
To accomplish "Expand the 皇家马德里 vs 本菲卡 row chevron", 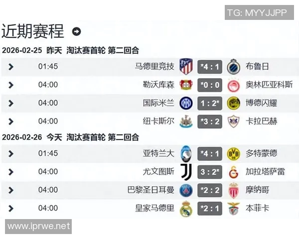I will click(11, 208).
